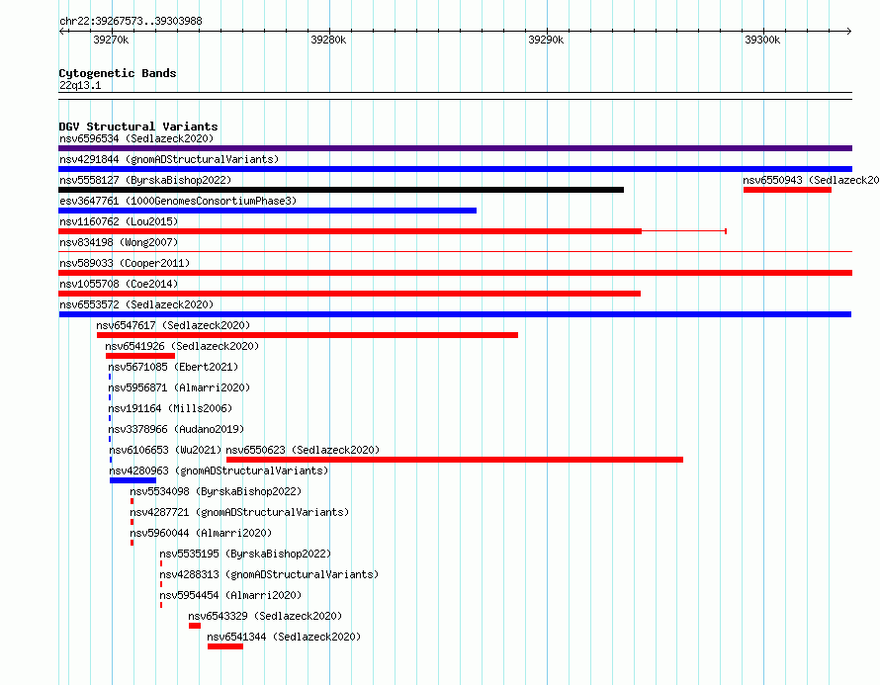
Task: Click the red nsv6541926 variant bar
Action: (140, 356)
